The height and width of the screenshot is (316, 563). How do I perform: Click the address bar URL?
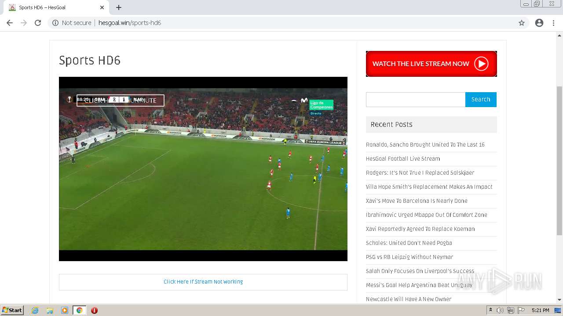pyautogui.click(x=130, y=23)
